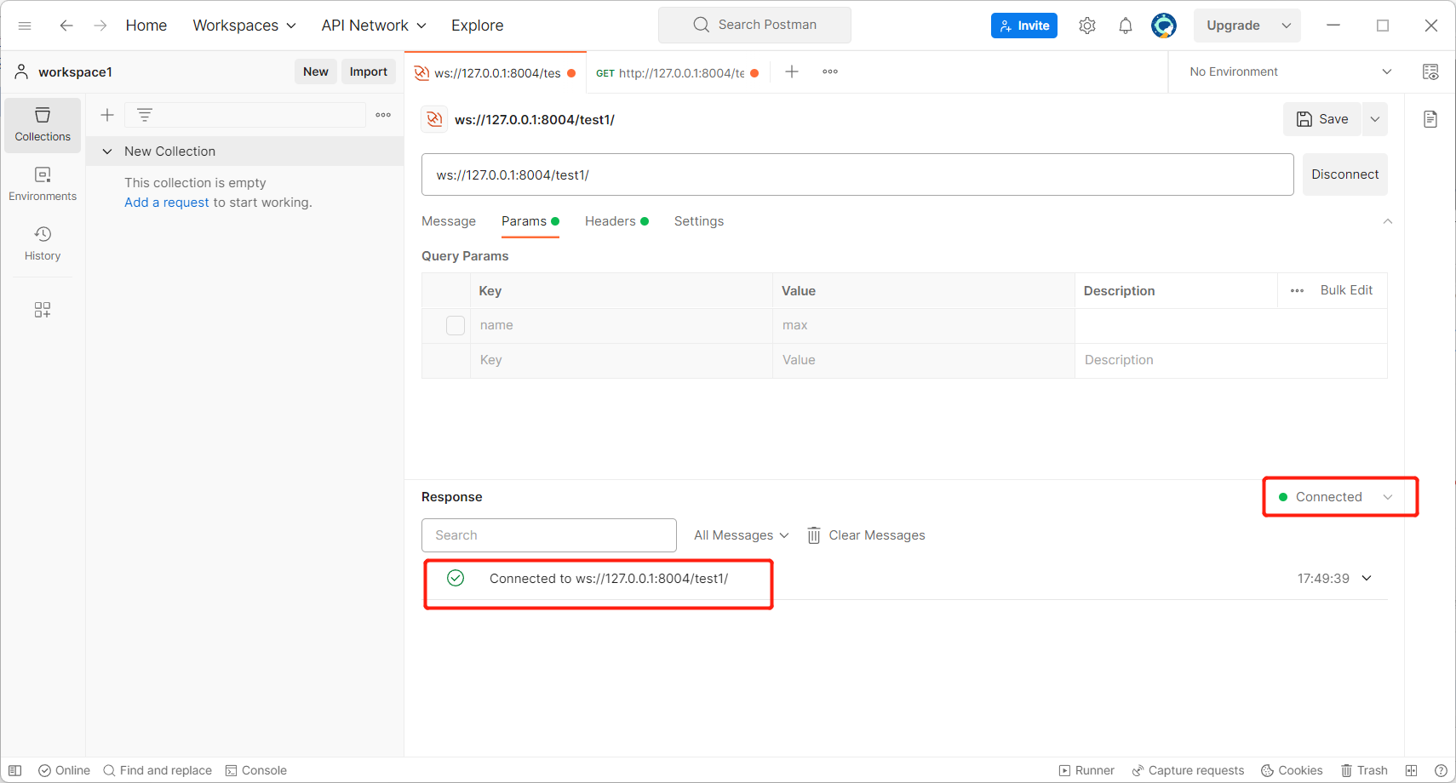The height and width of the screenshot is (783, 1456).
Task: Open the All Messages filter dropdown
Action: pos(742,535)
